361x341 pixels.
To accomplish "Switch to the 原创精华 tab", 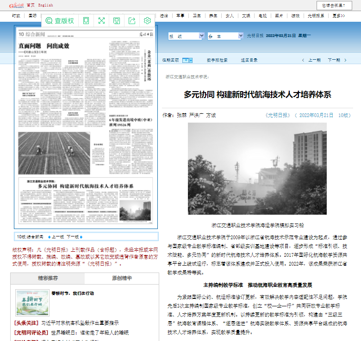I will coord(122,278).
